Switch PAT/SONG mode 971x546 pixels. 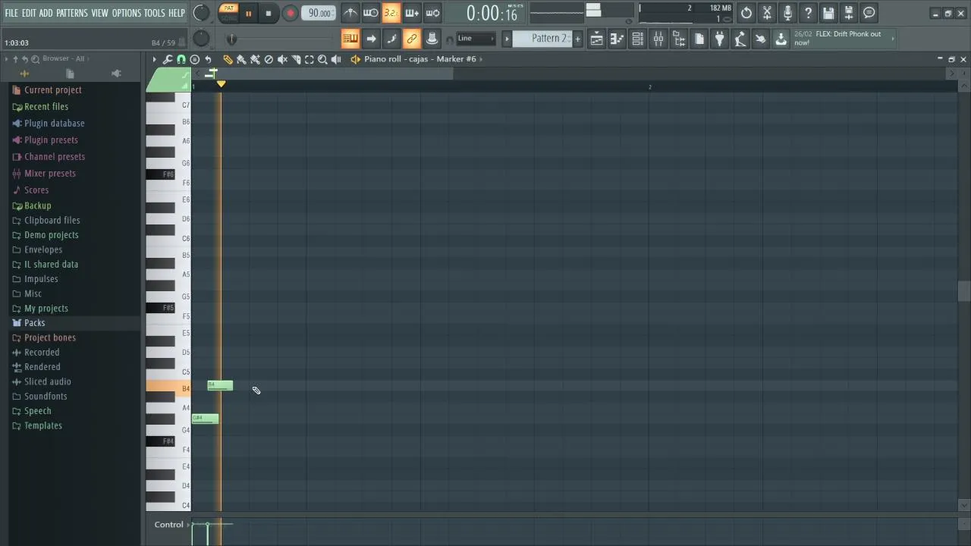[x=228, y=13]
